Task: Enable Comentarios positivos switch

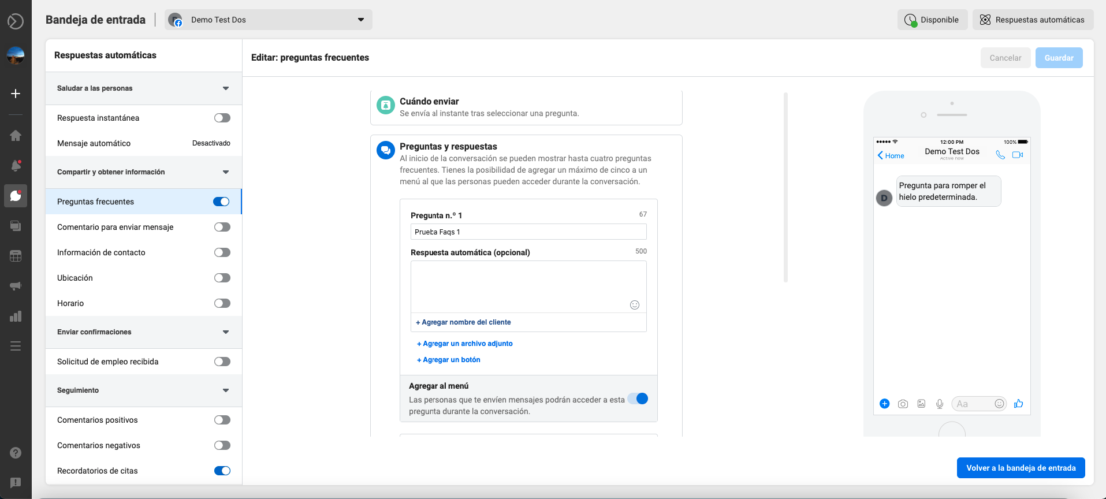Action: pyautogui.click(x=222, y=420)
